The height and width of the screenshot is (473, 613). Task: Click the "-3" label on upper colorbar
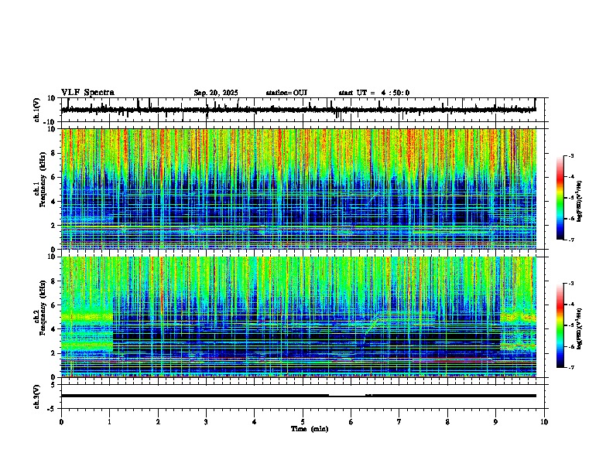(571, 155)
